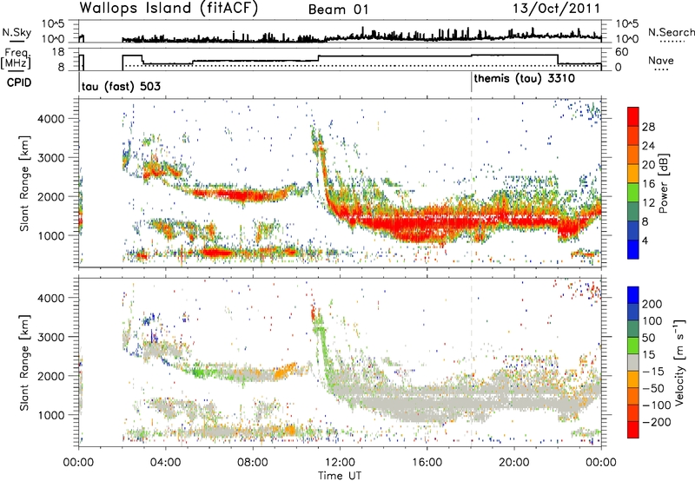Pick the Velocity colorbar segment between 50 and 100

(633, 329)
